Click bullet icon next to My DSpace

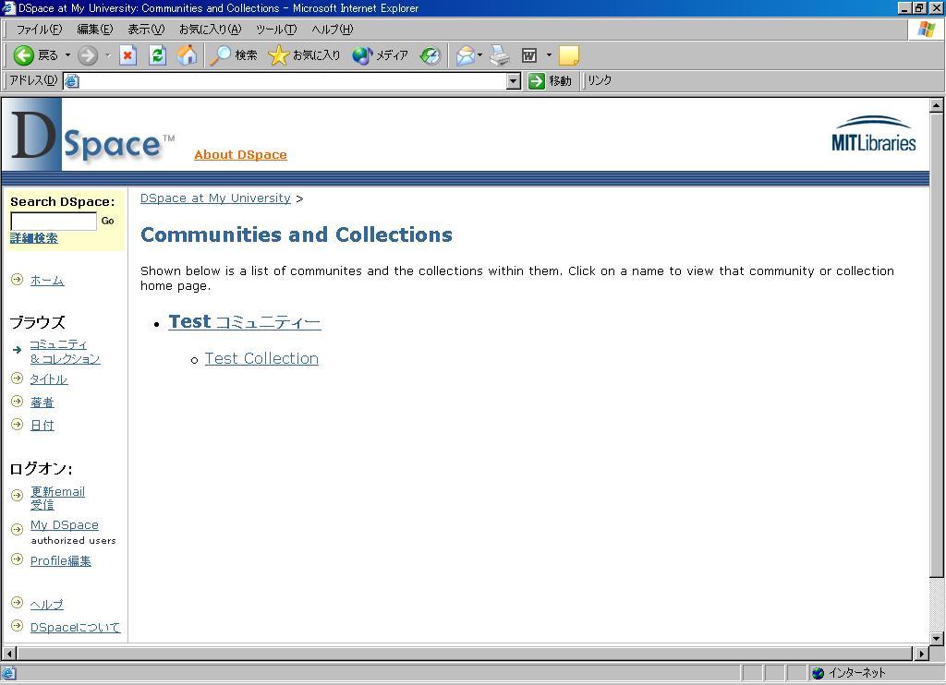click(x=17, y=529)
